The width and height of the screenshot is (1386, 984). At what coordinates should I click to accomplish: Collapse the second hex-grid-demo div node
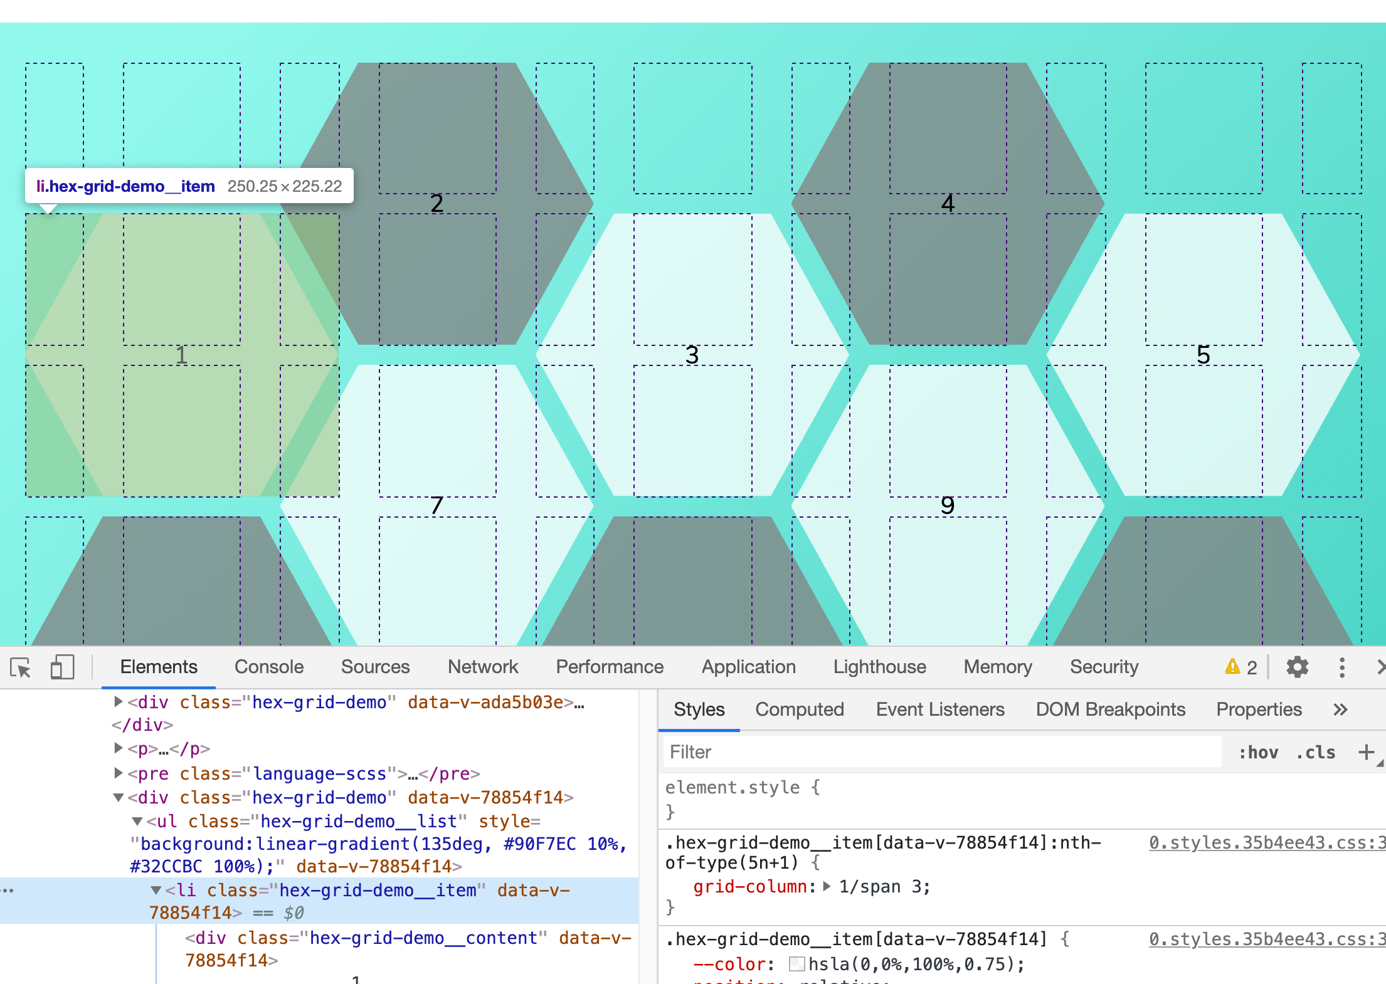click(118, 797)
